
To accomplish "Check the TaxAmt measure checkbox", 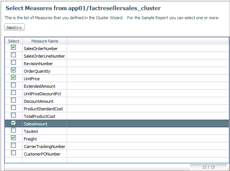I will [13, 130].
